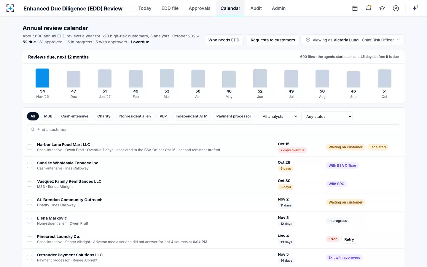427x267 pixels.
Task: Tick the Sunrise Wholesale Tobacco checkbox
Action: (30, 166)
